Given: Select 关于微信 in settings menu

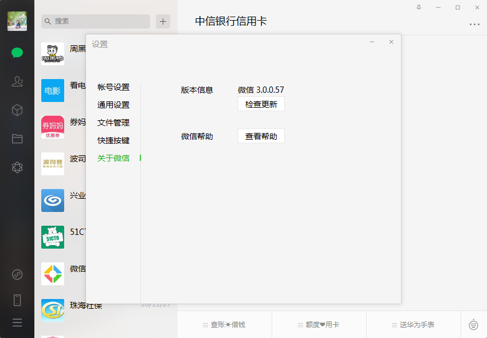Looking at the screenshot, I should click(113, 158).
